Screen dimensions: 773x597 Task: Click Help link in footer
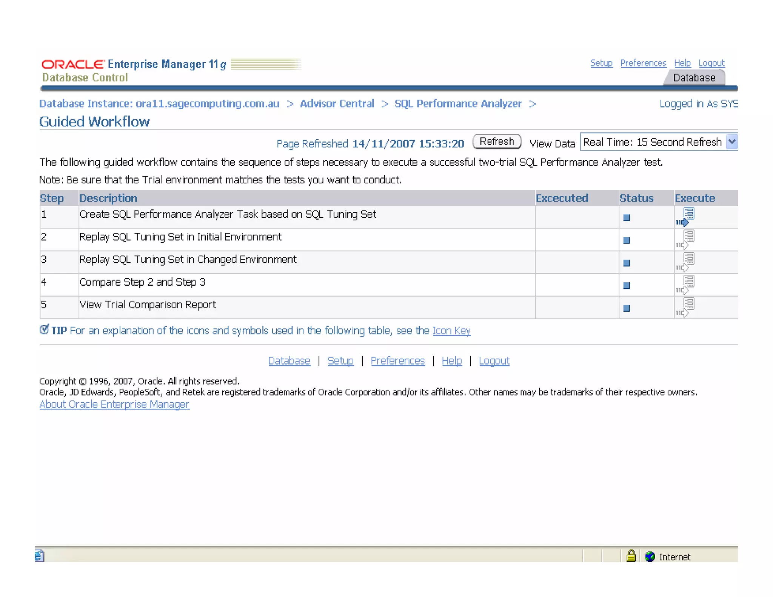tap(451, 361)
